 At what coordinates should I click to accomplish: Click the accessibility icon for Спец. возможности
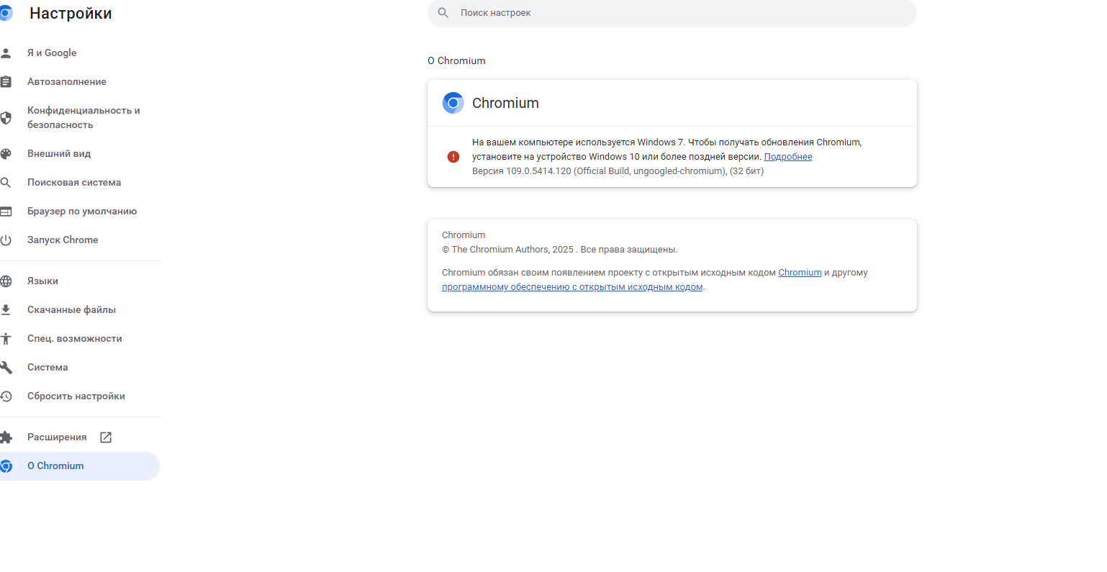click(6, 338)
